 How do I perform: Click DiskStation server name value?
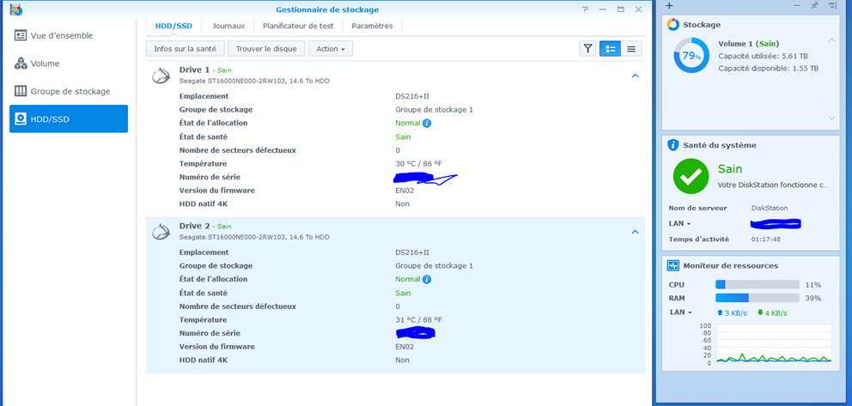(769, 208)
